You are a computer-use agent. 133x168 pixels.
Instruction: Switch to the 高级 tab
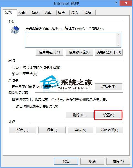point(89,13)
